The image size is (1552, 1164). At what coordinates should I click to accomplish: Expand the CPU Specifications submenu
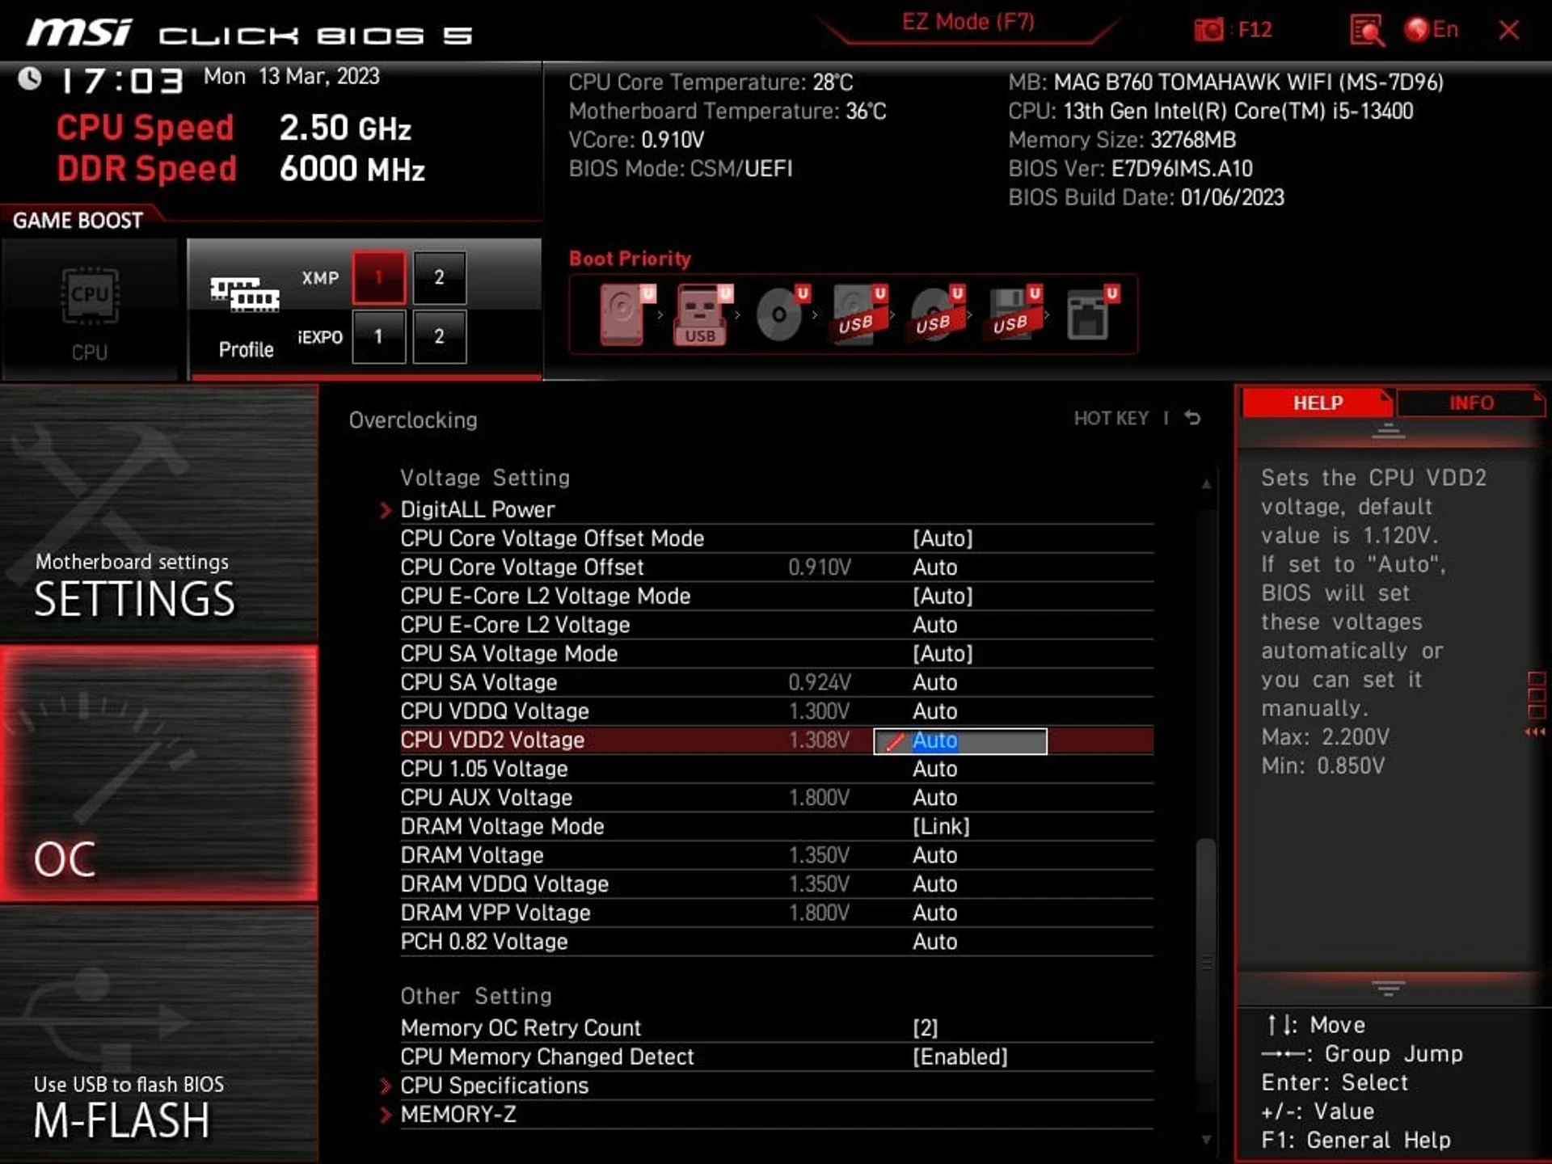(x=494, y=1086)
